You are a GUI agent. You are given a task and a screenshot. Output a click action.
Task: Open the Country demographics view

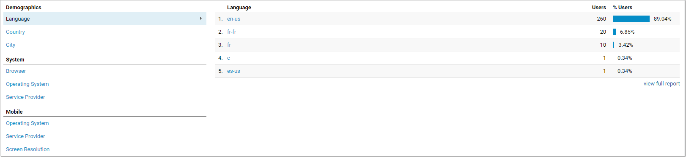pos(15,32)
